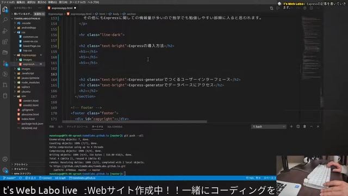Click the line and column indicator in status bar
The width and height of the screenshot is (348, 196).
point(253,178)
